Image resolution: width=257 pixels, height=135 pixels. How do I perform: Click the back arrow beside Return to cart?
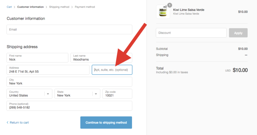pos(8,122)
